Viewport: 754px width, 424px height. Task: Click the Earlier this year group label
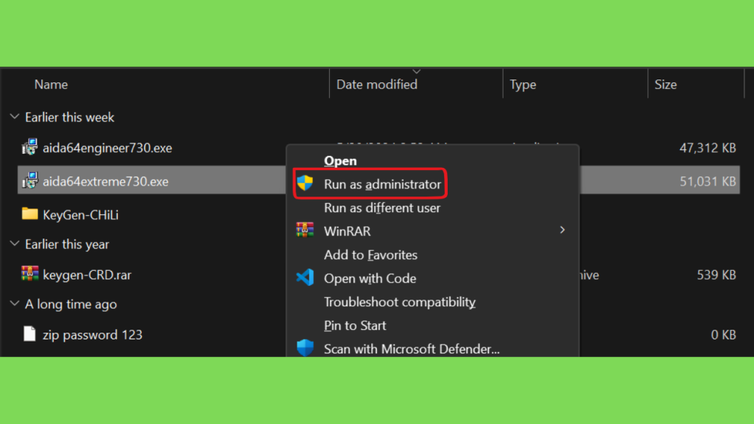click(67, 244)
